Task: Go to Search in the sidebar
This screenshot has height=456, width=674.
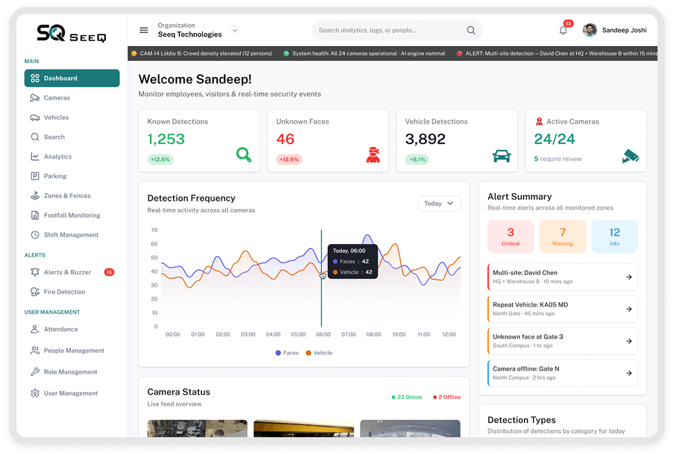Action: 54,137
